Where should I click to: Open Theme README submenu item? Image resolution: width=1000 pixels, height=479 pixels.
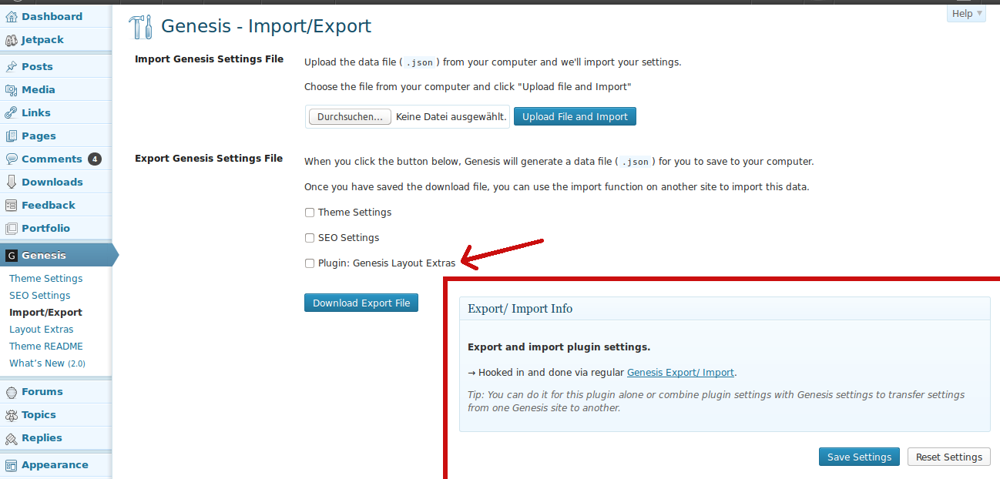click(x=46, y=347)
